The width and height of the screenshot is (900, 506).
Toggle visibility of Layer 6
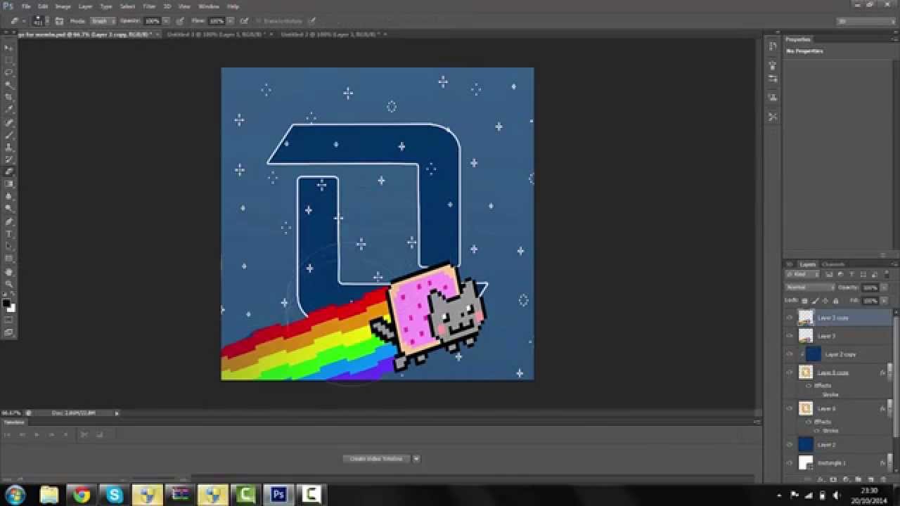pyautogui.click(x=789, y=408)
